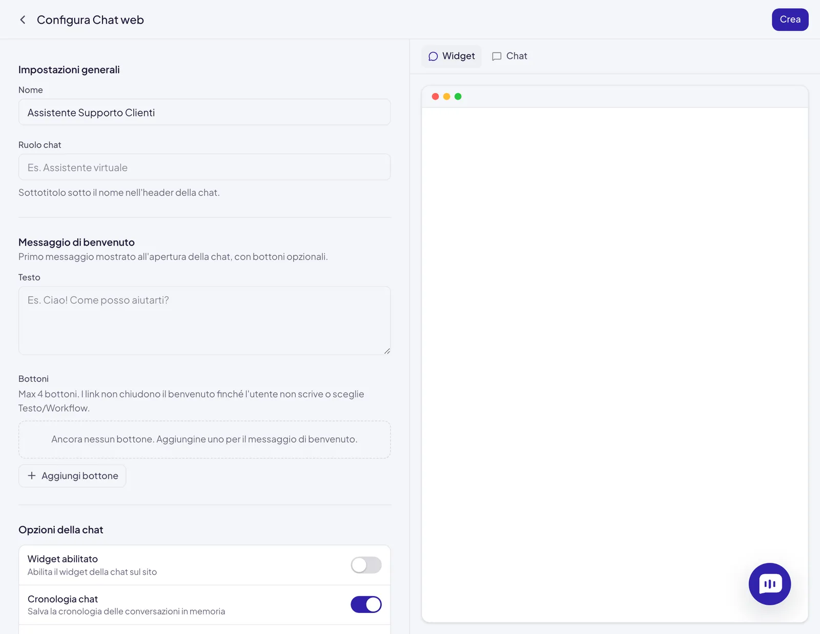Click the welcome message Testo textarea
Screen dimensions: 820x634
[204, 320]
